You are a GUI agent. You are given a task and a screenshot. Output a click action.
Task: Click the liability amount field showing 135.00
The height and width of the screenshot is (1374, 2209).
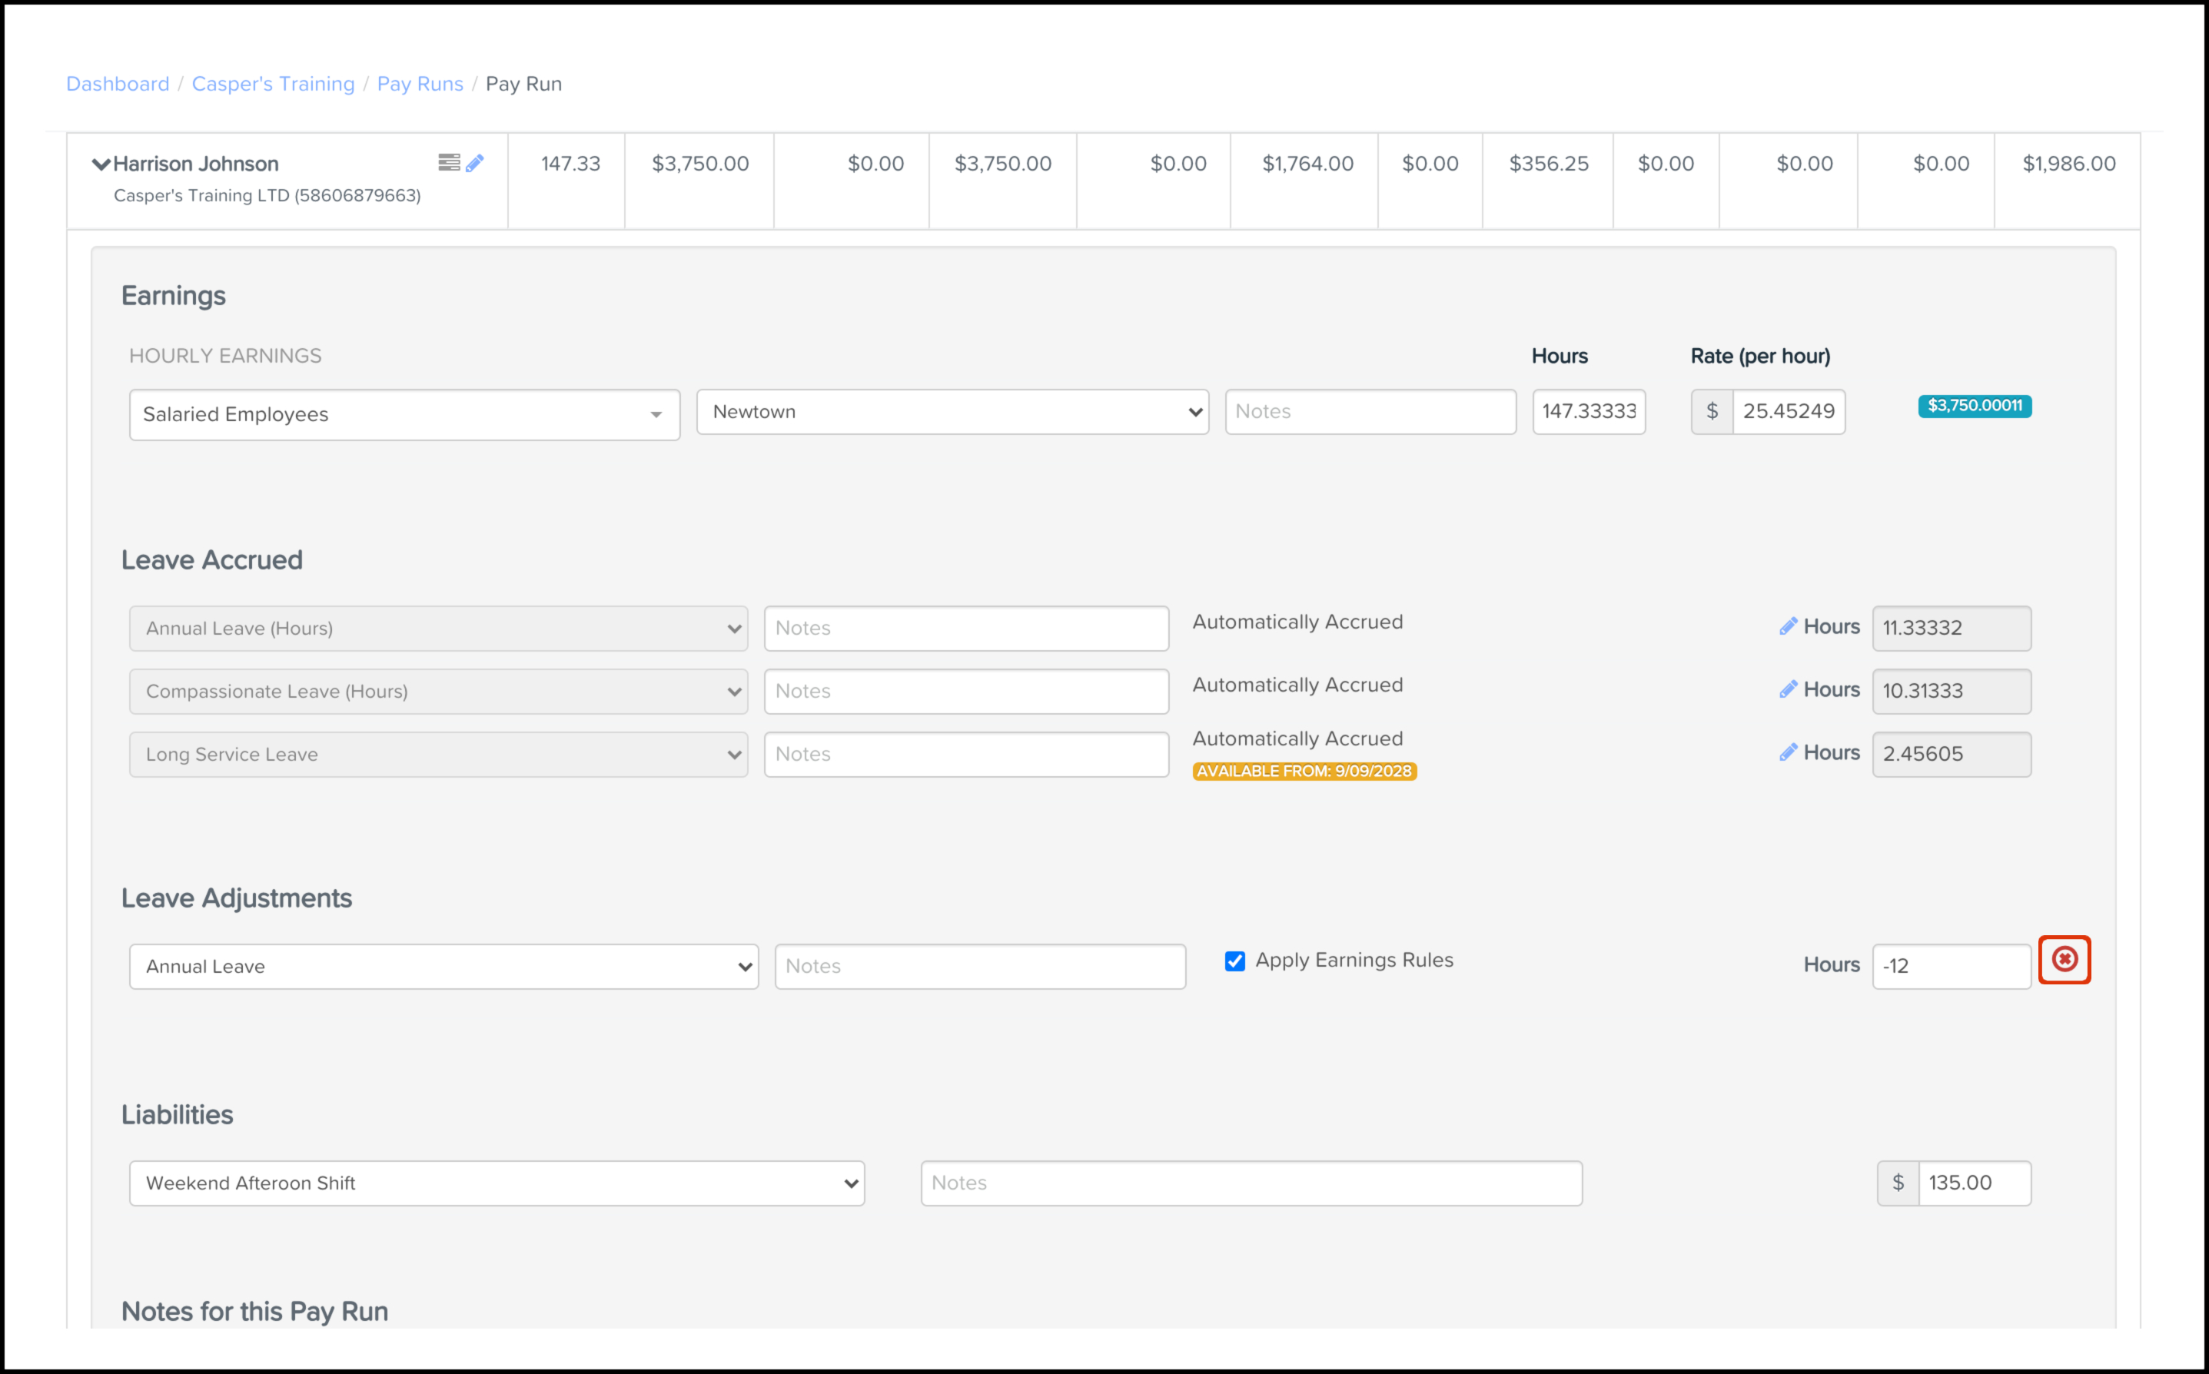click(x=1973, y=1183)
